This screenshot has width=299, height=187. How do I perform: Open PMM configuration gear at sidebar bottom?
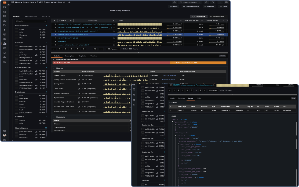pos(4,131)
